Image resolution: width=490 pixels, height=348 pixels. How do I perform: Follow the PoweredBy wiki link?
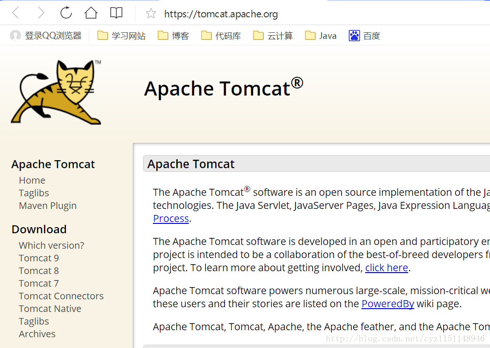[388, 304]
